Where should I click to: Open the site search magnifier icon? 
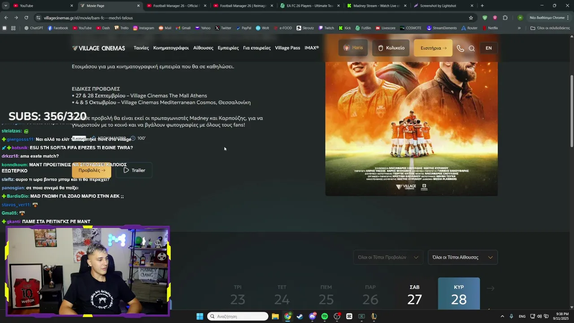point(472,48)
